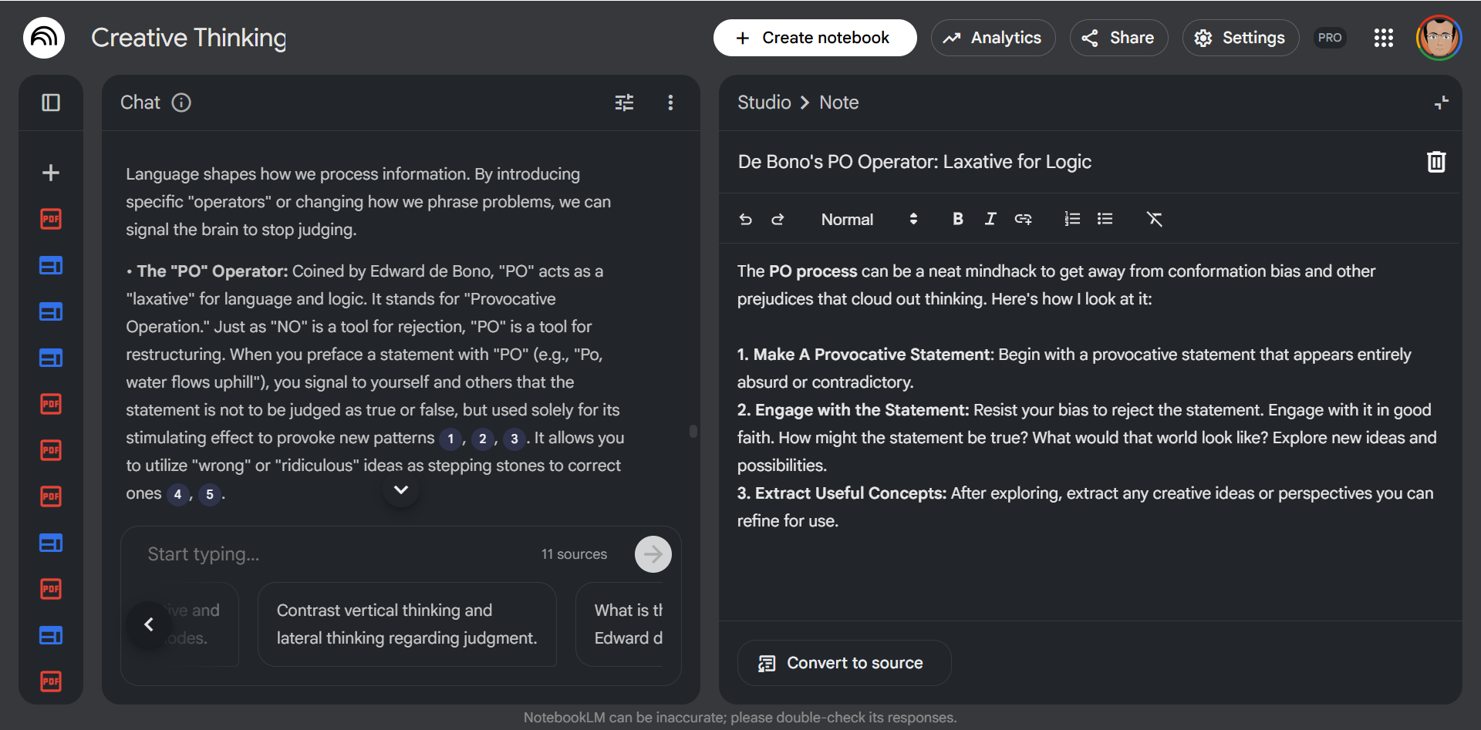Toggle bold formatting

pos(957,220)
